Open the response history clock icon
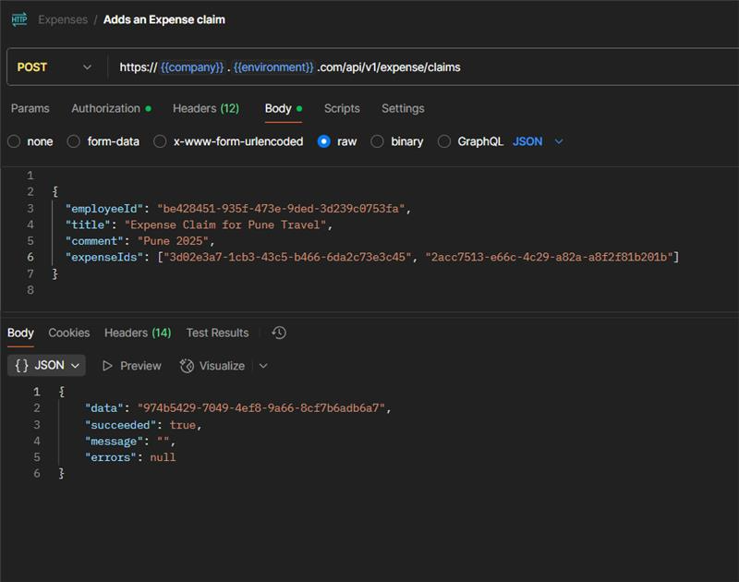739x582 pixels. [x=279, y=333]
